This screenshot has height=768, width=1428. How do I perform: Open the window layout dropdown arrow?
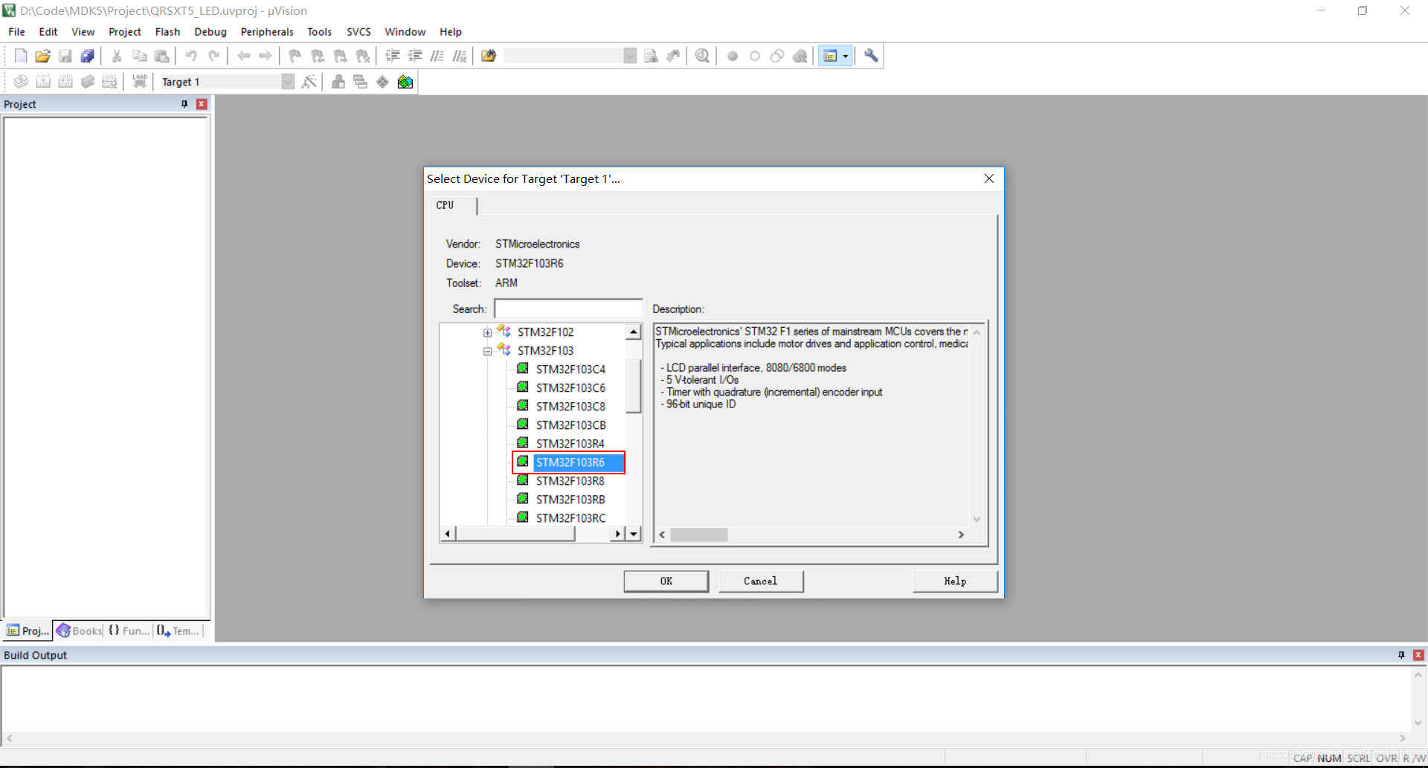pyautogui.click(x=846, y=56)
